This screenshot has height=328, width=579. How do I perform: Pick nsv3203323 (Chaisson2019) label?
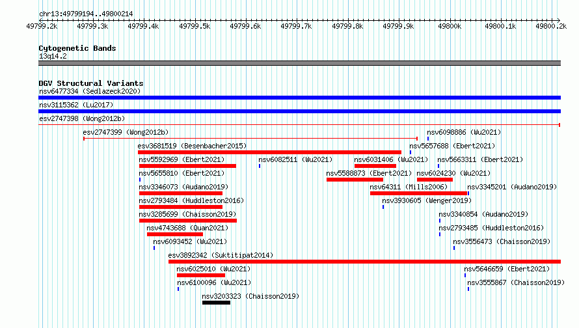pos(250,296)
